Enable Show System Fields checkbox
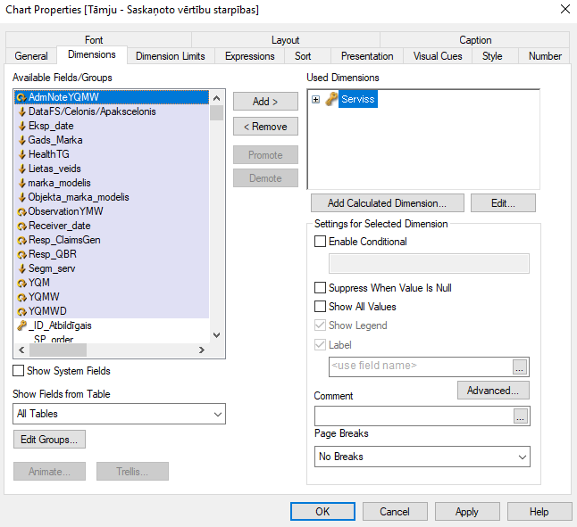577x527 pixels. [x=18, y=371]
